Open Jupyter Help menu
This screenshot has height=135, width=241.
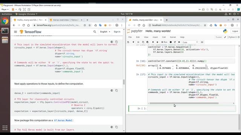tap(182, 37)
